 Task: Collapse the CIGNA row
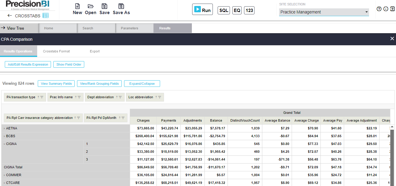[x=4, y=144]
